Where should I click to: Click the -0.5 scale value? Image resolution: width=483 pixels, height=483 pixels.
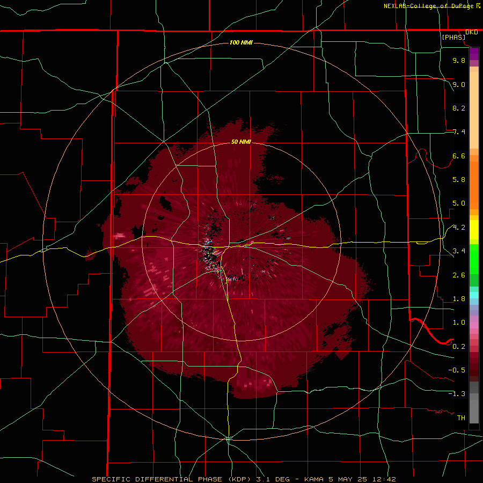457,370
